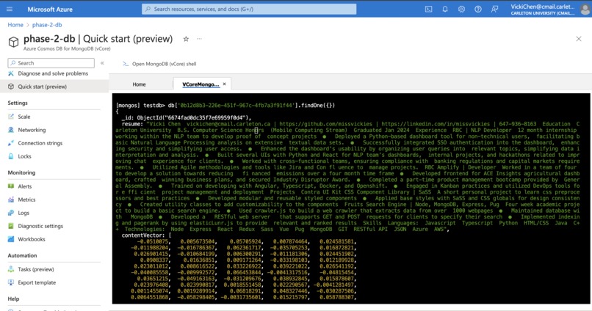The height and width of the screenshot is (311, 592).
Task: Open Workbooks
Action: (32, 239)
